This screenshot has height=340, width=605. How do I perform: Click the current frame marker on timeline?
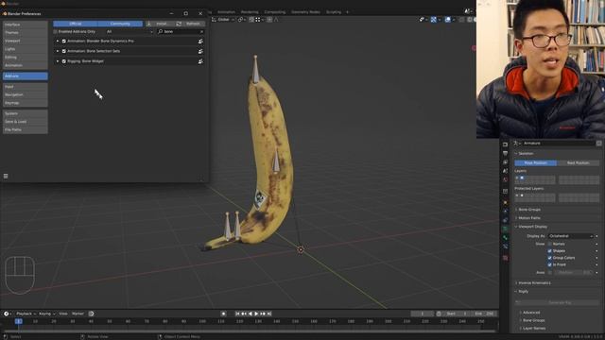pyautogui.click(x=18, y=321)
